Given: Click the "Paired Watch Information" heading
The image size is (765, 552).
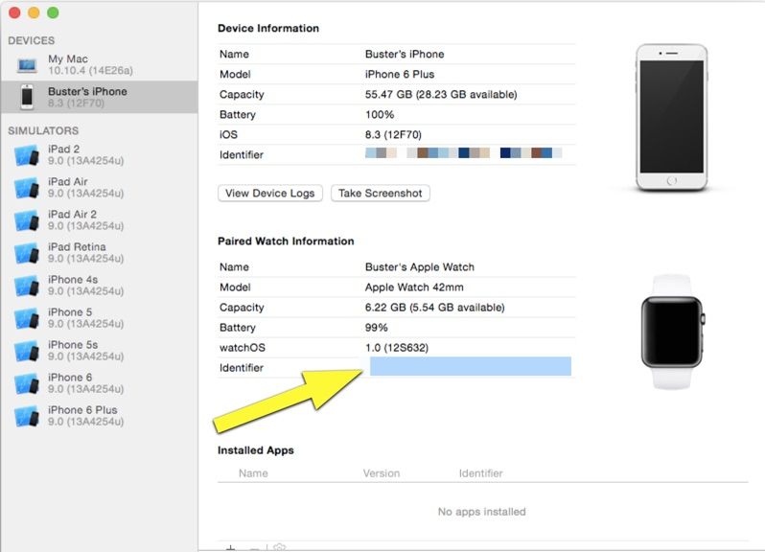Looking at the screenshot, I should pos(286,241).
